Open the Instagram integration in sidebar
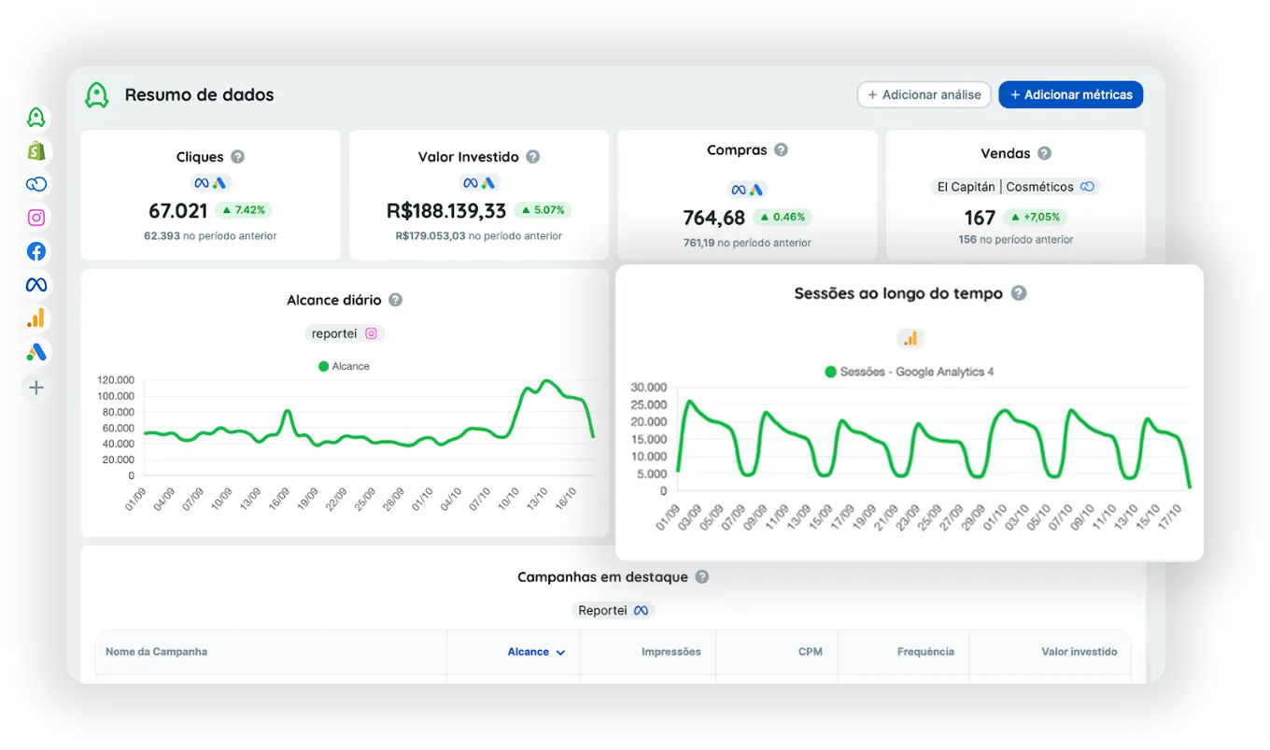This screenshot has height=750, width=1270. (35, 217)
